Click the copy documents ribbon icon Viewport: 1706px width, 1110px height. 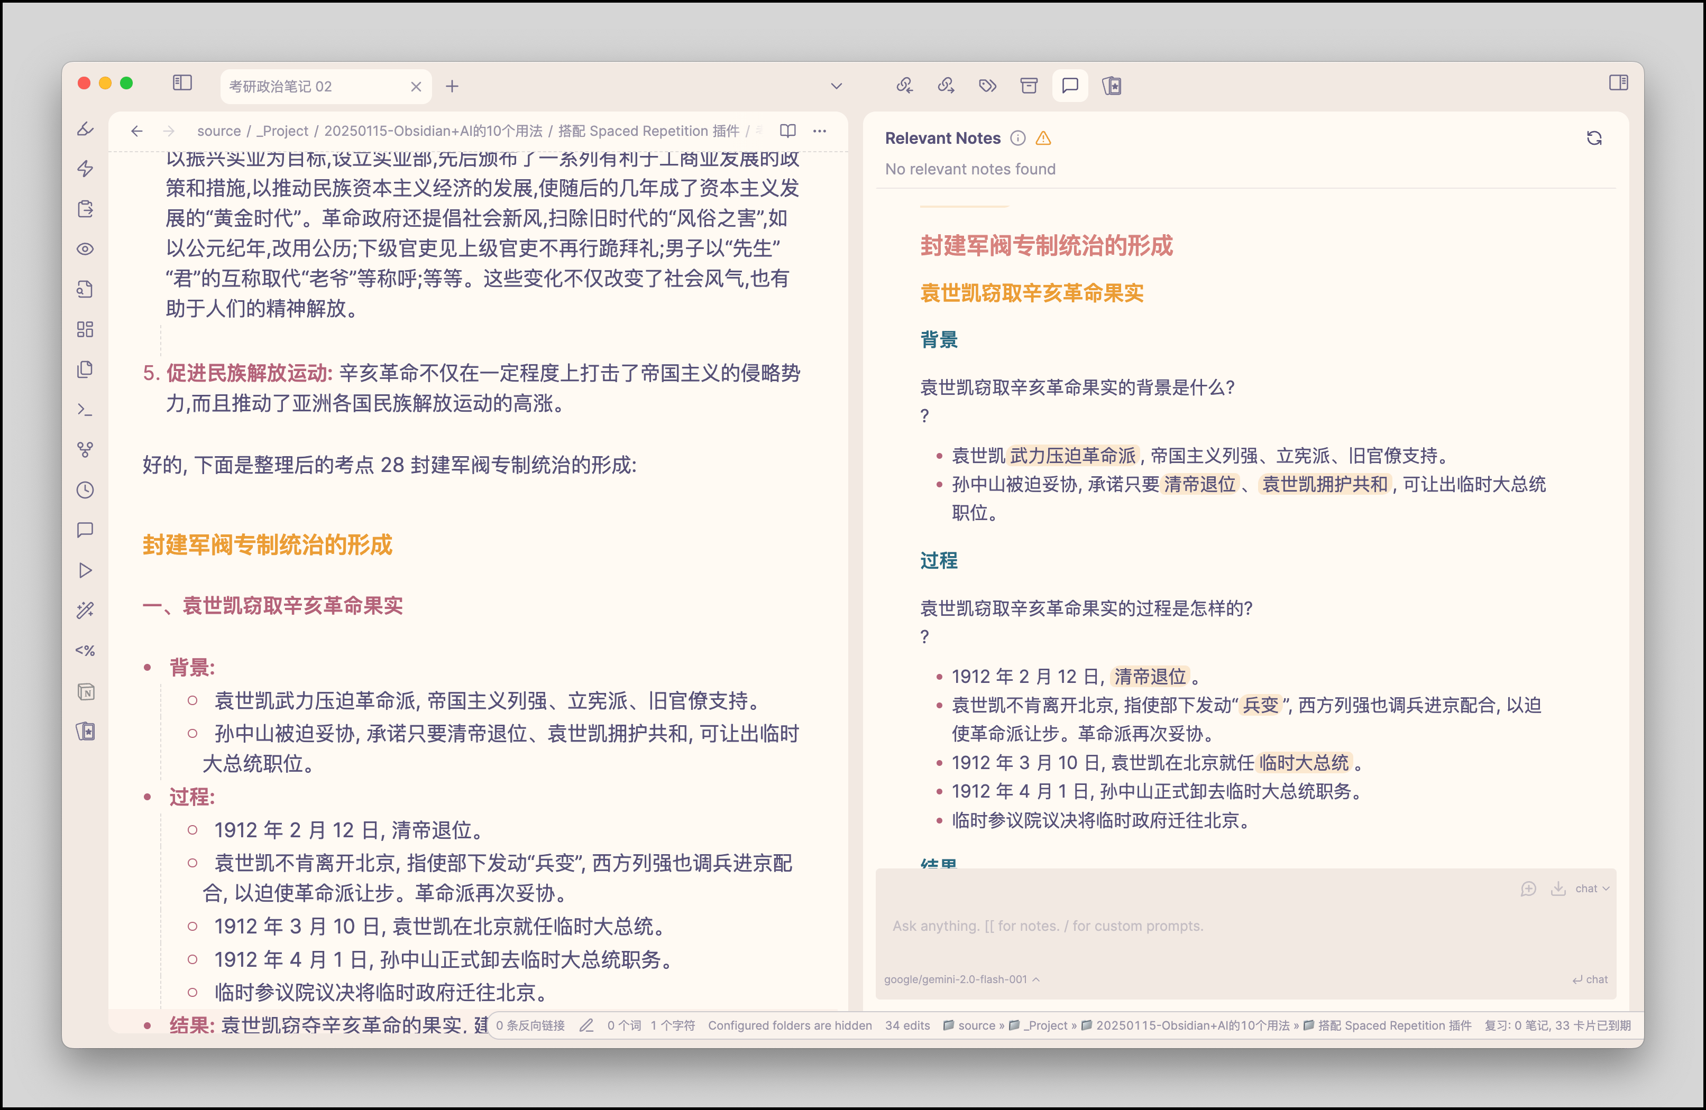pyautogui.click(x=85, y=370)
